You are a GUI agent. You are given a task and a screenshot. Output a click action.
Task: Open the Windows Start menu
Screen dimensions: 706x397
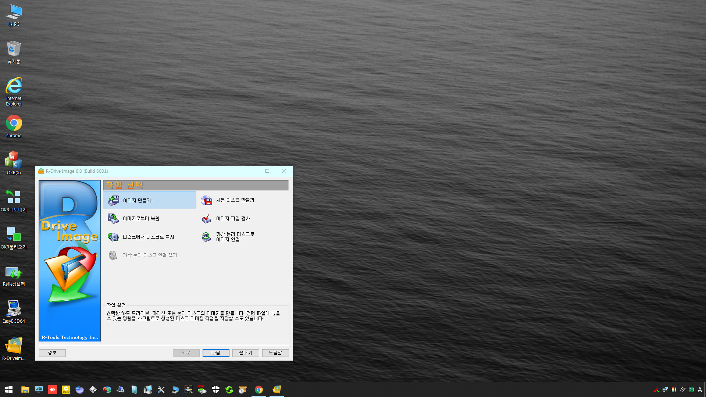pyautogui.click(x=9, y=390)
